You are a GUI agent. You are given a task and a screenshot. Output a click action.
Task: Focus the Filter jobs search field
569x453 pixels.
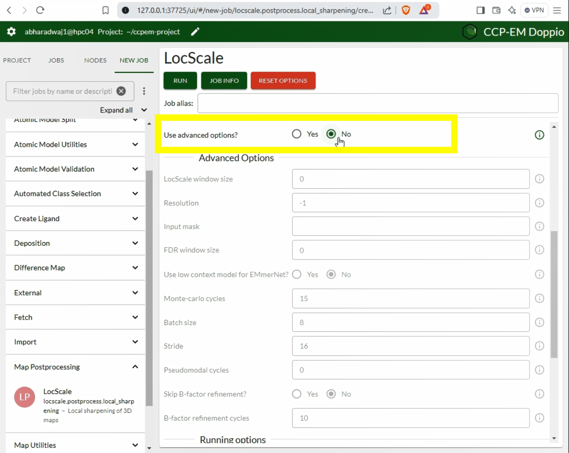[x=62, y=91]
